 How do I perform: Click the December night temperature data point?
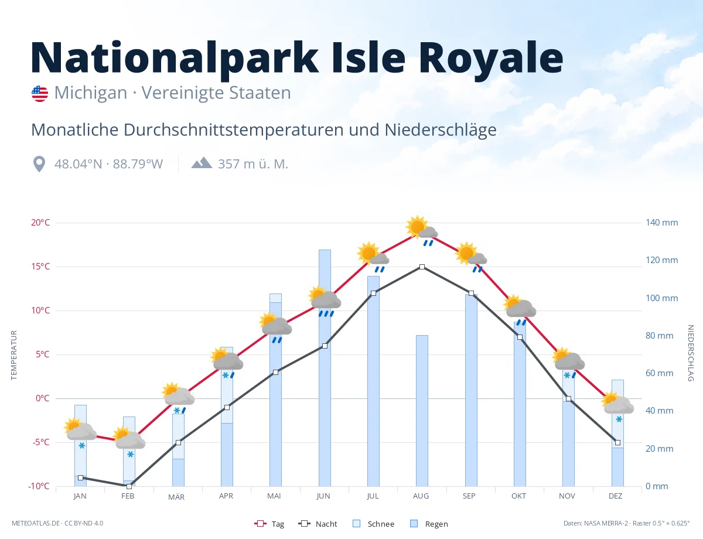coord(617,442)
